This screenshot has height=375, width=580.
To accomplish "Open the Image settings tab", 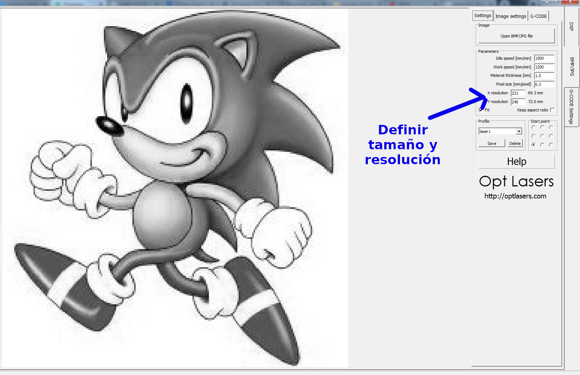I will [x=511, y=16].
